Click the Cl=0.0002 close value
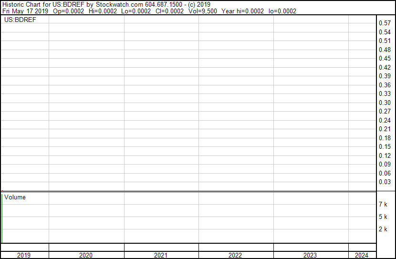The height and width of the screenshot is (259, 396). (169, 11)
